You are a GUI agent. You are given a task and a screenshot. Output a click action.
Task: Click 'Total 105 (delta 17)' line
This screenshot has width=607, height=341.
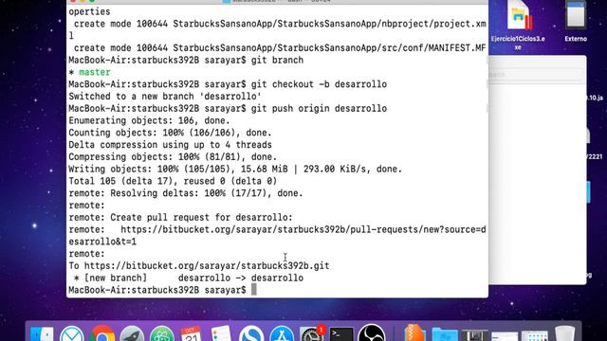173,181
